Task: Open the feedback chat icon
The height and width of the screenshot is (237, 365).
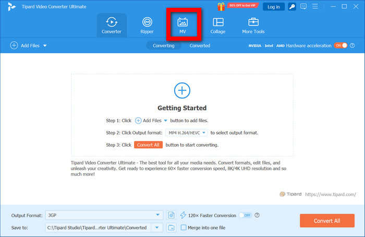Action: click(x=303, y=6)
